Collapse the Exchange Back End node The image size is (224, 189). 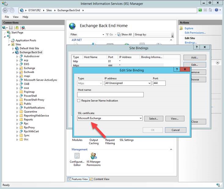[13, 53]
